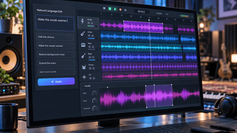Click the Bass track volume slider
237x133 pixels.
point(93,60)
